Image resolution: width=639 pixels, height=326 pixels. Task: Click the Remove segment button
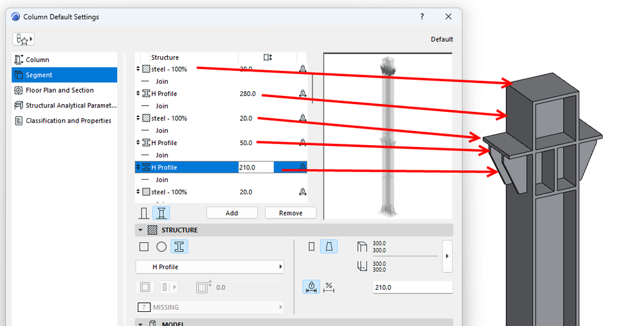click(x=291, y=213)
